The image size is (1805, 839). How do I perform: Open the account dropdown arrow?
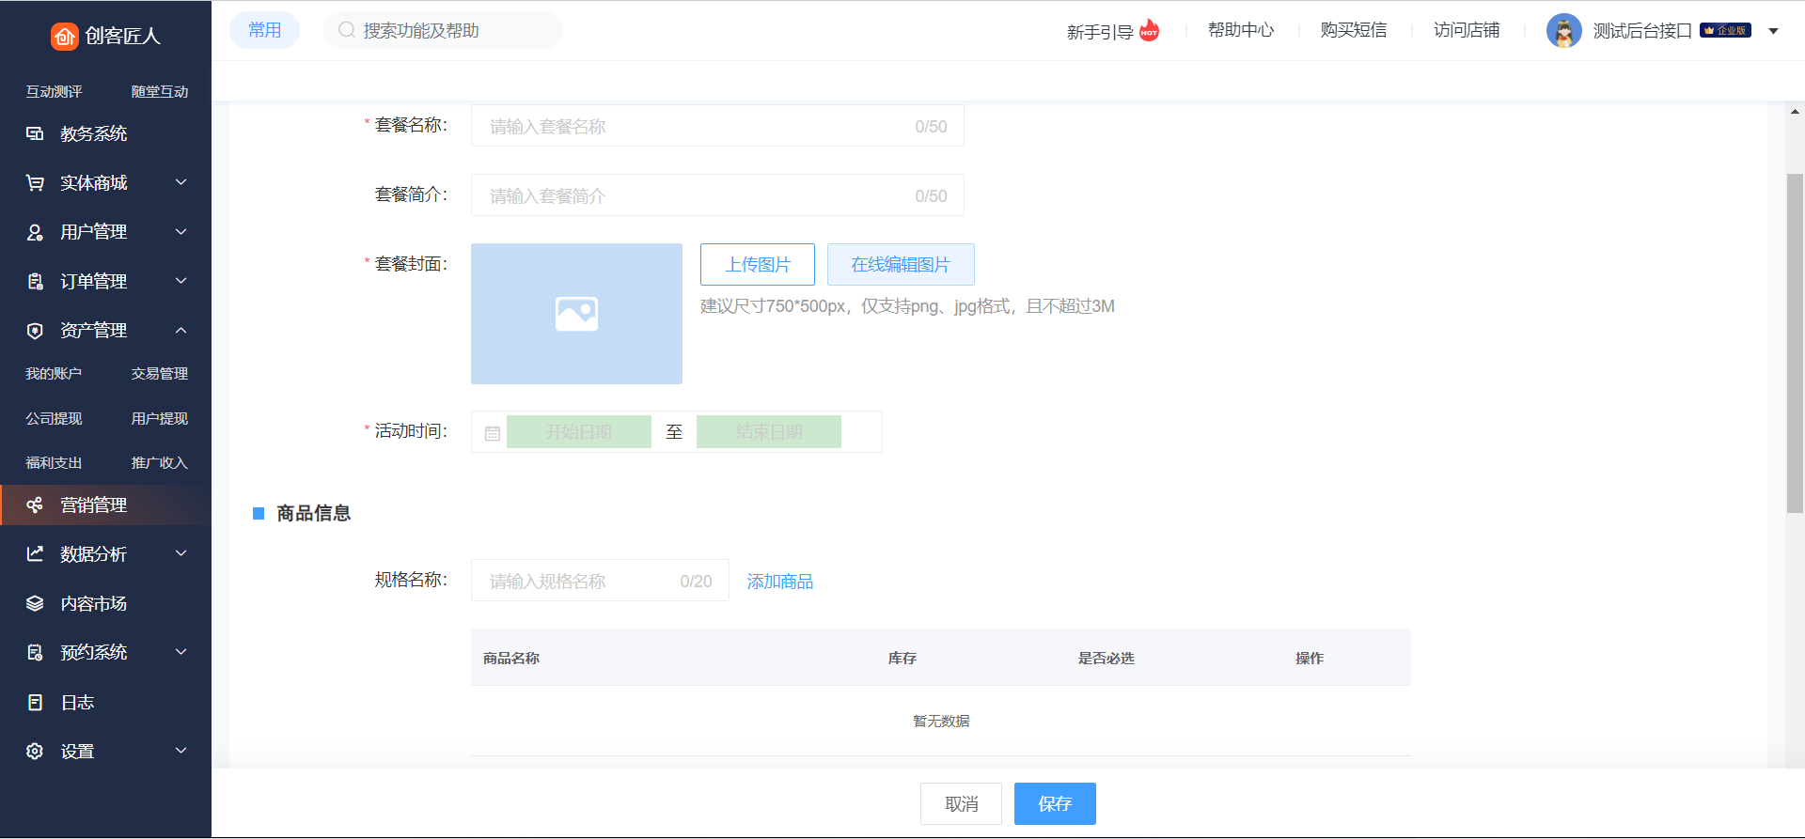[1773, 31]
